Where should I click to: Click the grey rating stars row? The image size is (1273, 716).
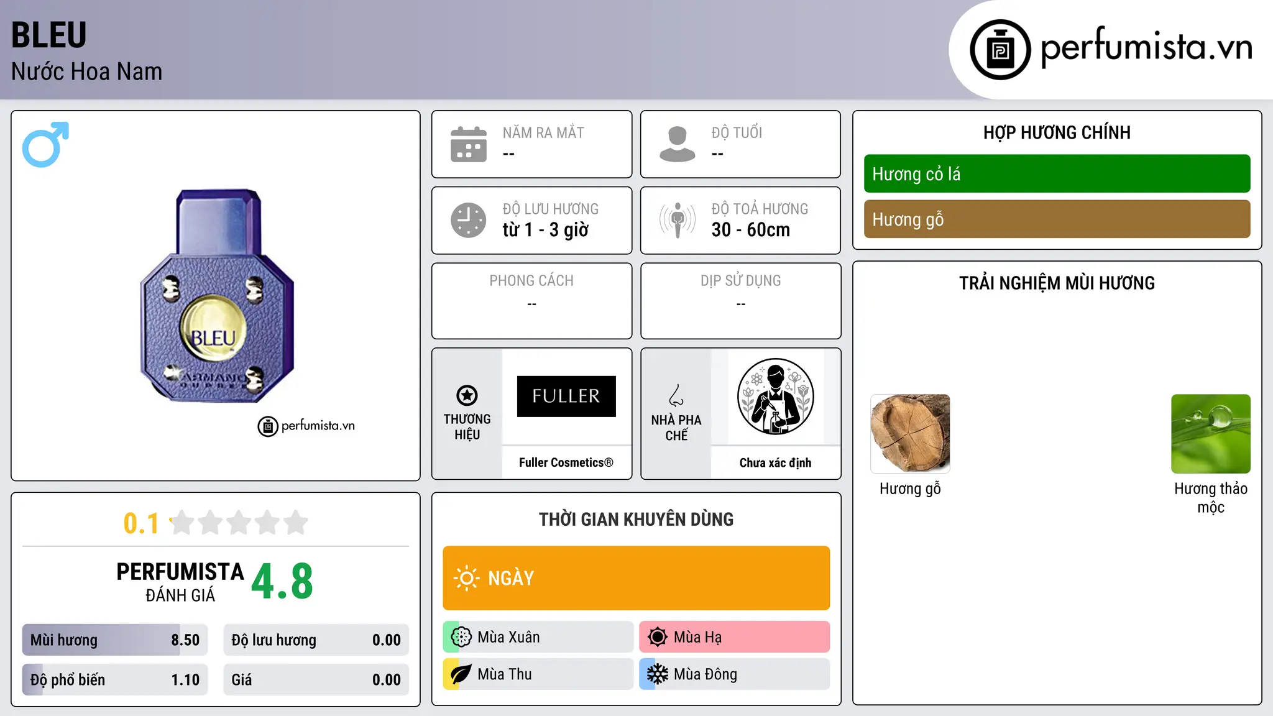(239, 523)
